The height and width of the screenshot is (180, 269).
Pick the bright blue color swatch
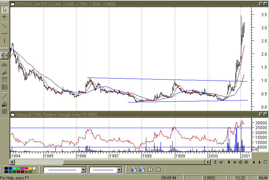10,168
